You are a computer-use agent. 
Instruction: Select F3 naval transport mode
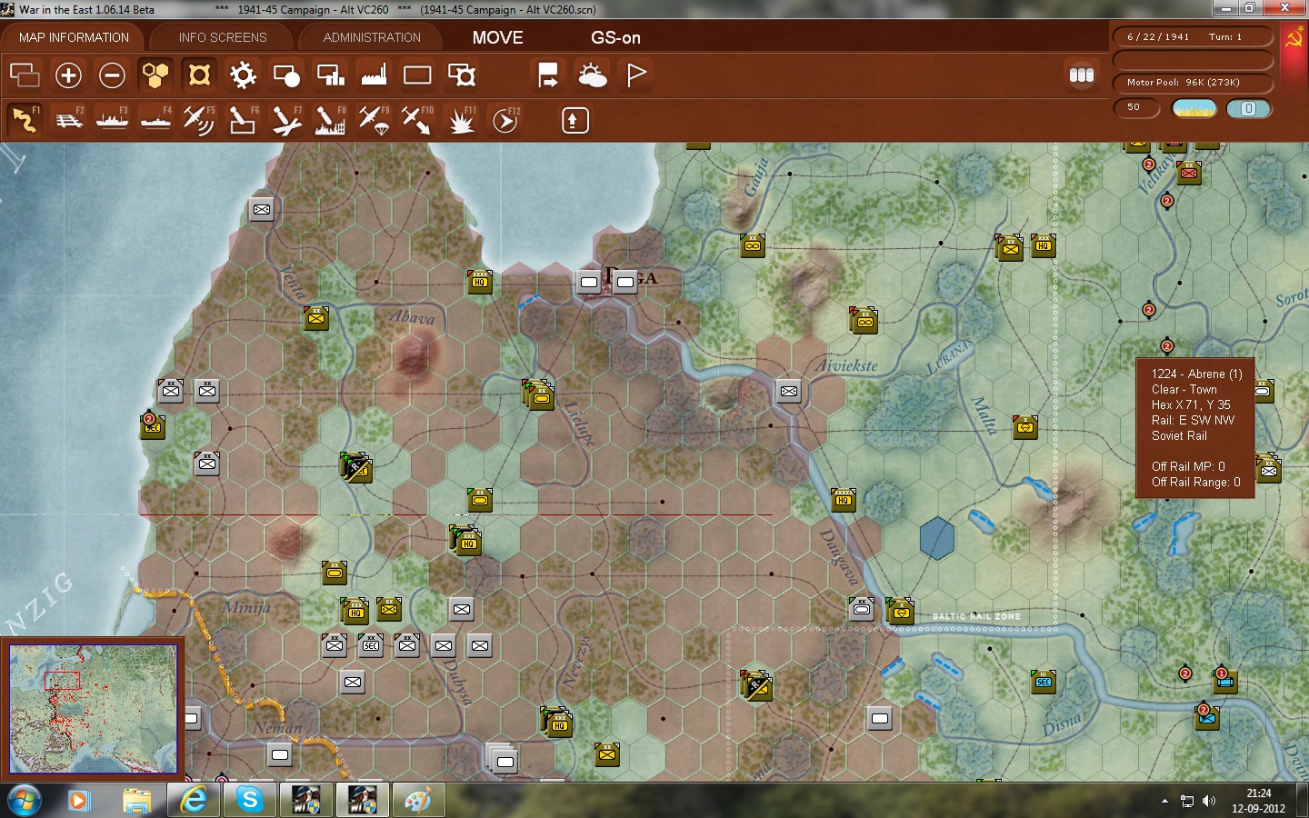pos(112,120)
